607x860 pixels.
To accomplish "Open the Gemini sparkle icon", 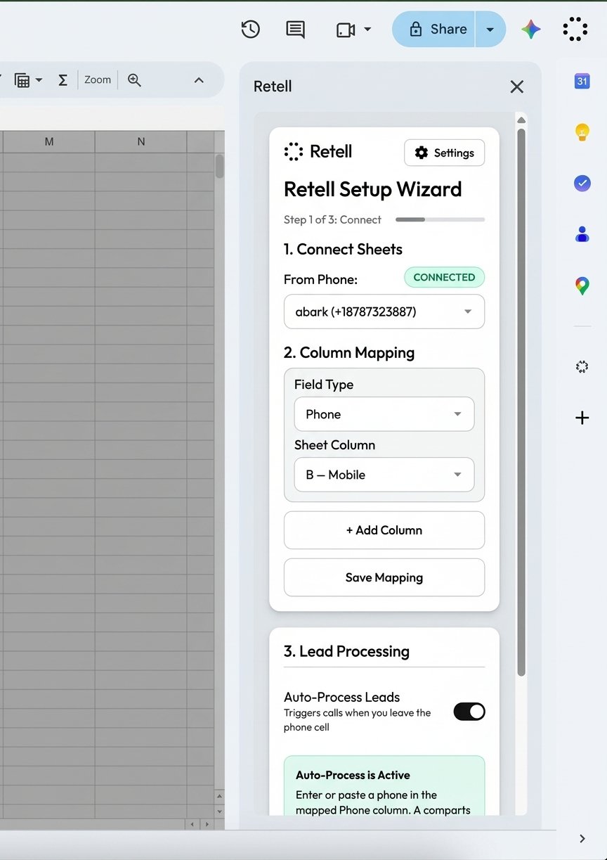I will click(531, 29).
